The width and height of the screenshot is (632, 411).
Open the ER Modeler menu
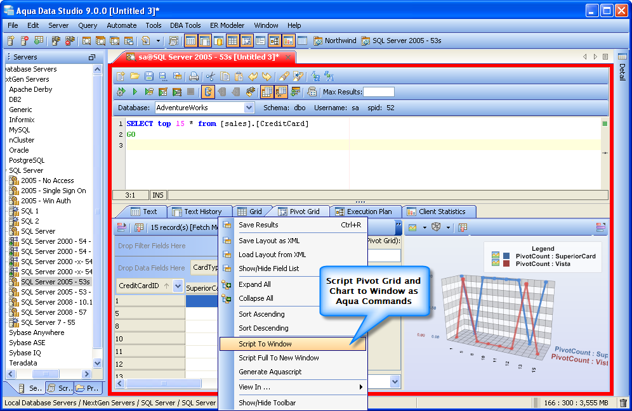(227, 25)
